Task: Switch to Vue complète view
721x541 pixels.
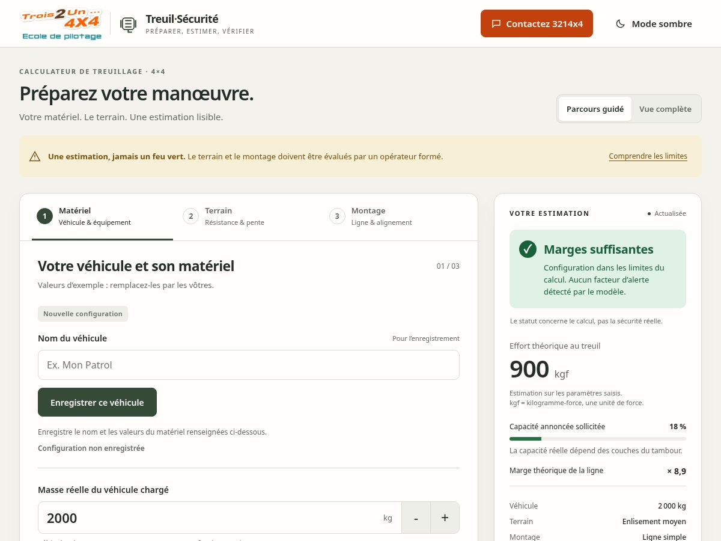Action: [665, 109]
